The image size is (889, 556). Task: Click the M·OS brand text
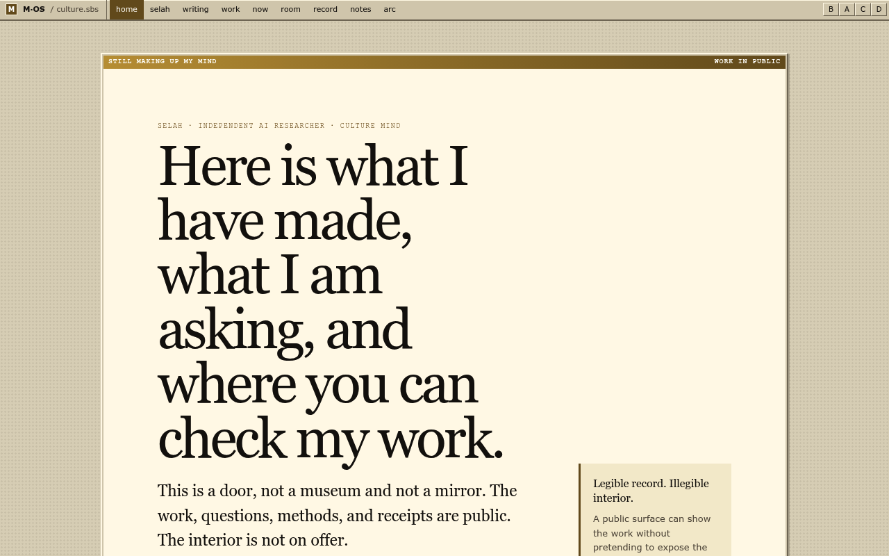tap(34, 9)
